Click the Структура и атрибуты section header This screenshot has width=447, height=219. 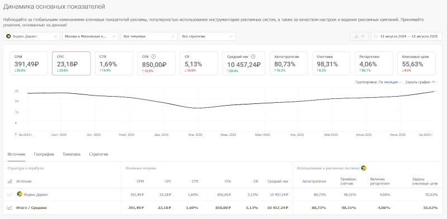pyautogui.click(x=26, y=168)
